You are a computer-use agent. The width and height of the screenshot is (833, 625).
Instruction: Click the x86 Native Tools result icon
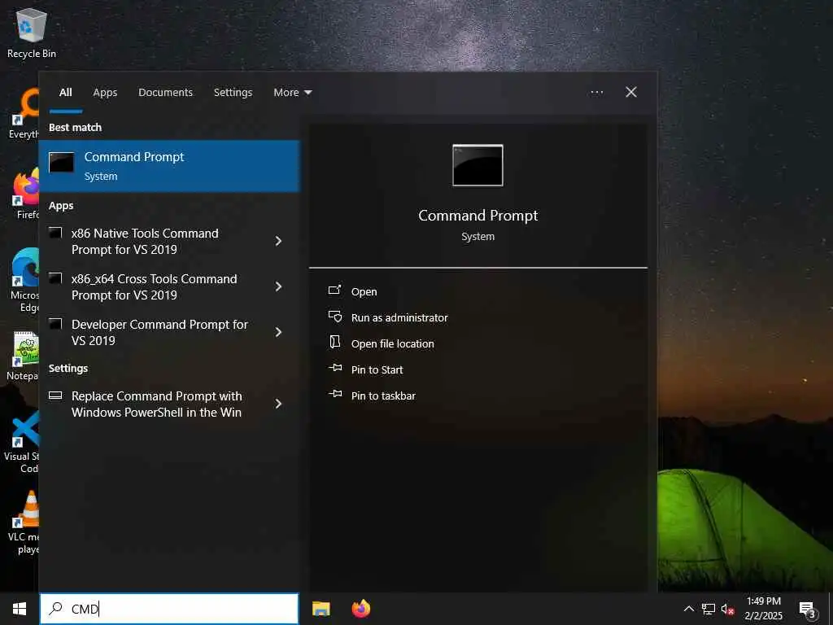coord(56,233)
